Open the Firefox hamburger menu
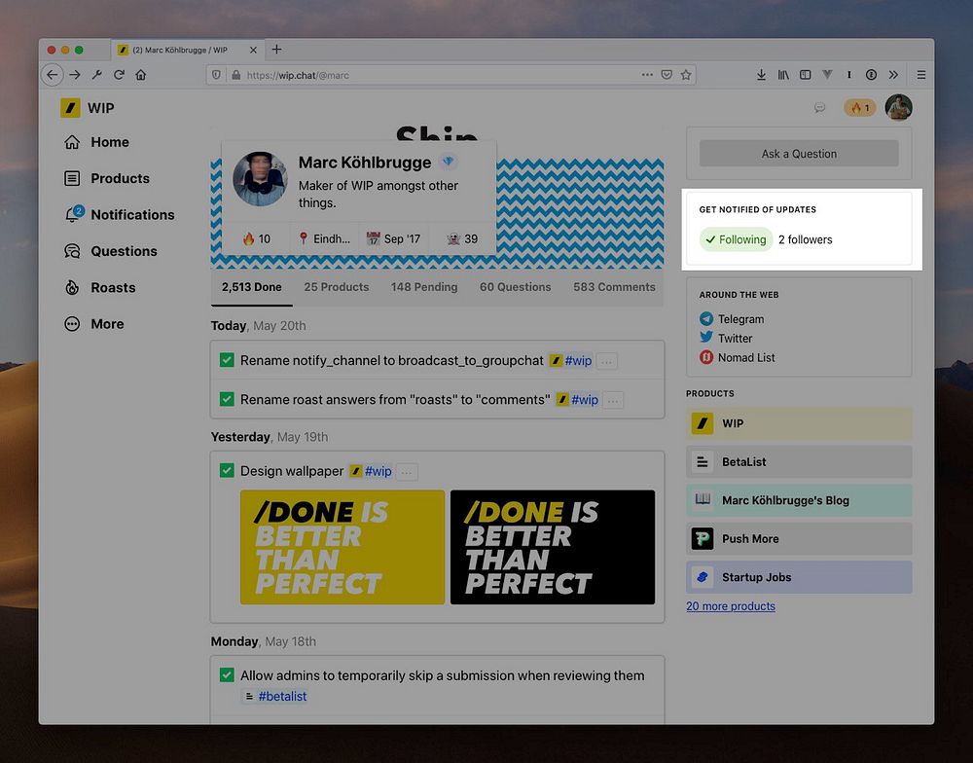The image size is (973, 763). (921, 75)
